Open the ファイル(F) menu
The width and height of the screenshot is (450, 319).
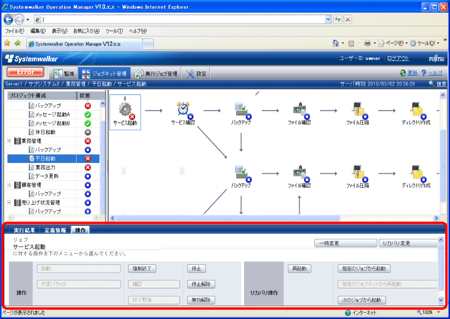14,31
